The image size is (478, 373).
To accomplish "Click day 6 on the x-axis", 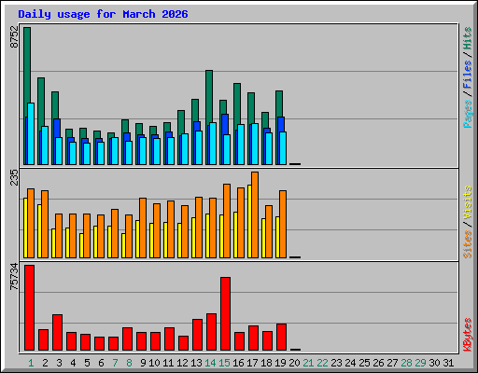I will point(101,363).
